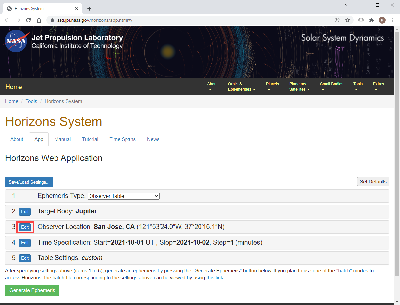Click the Generate Ephemeris button

32,290
